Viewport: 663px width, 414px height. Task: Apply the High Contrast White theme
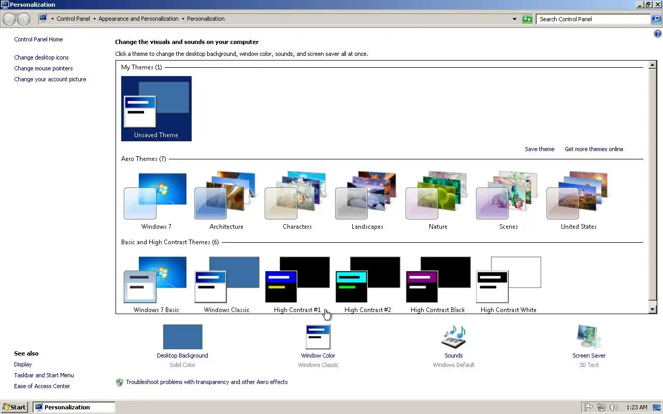pos(508,284)
